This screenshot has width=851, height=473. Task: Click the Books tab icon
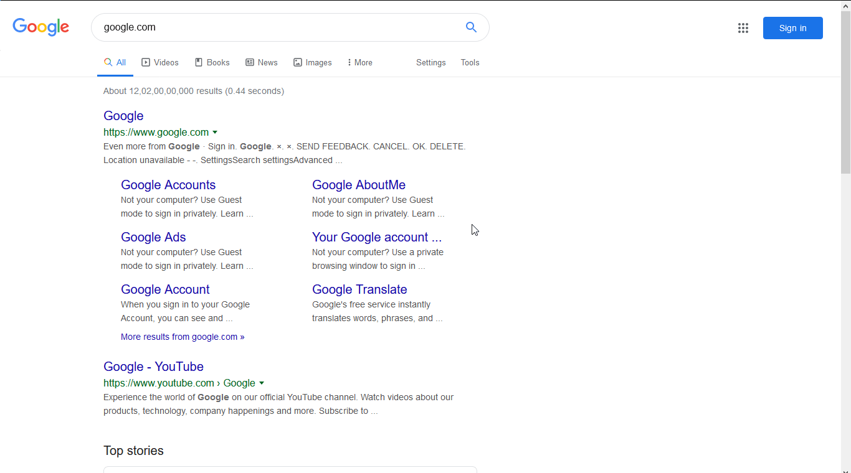[x=199, y=62]
